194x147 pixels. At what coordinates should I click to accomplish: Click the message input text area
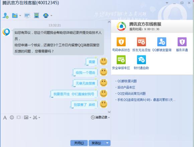click(x=56, y=130)
